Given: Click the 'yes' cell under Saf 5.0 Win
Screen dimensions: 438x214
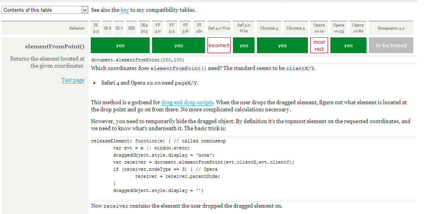Looking at the screenshot, I should pyautogui.click(x=244, y=46).
